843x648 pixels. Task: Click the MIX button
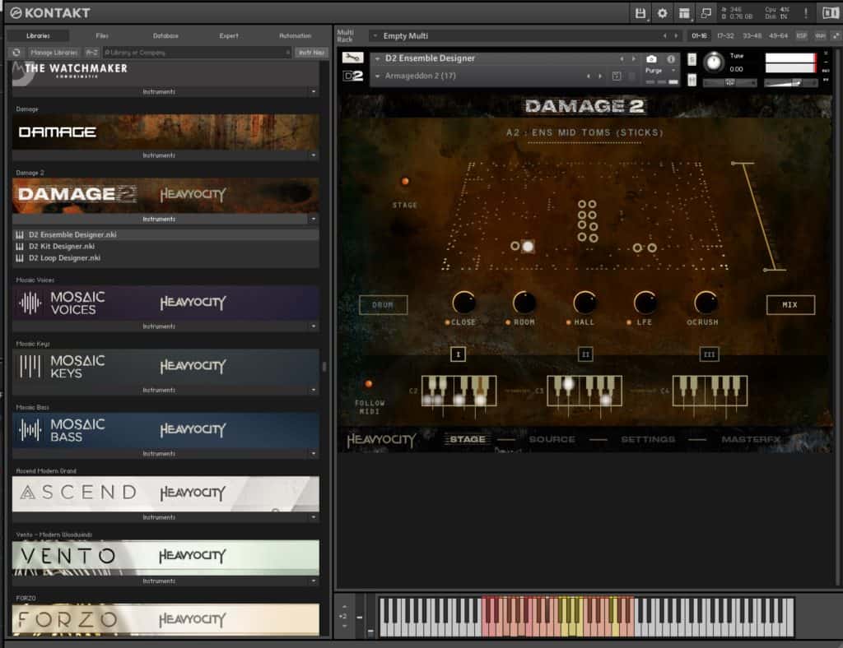pos(789,305)
